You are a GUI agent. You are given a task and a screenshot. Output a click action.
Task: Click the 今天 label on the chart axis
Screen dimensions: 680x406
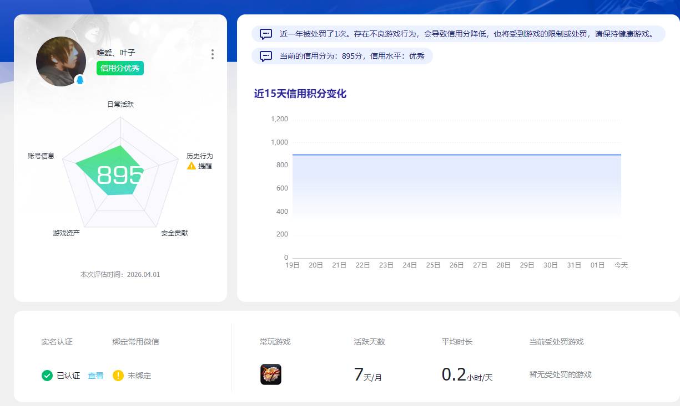click(x=621, y=265)
